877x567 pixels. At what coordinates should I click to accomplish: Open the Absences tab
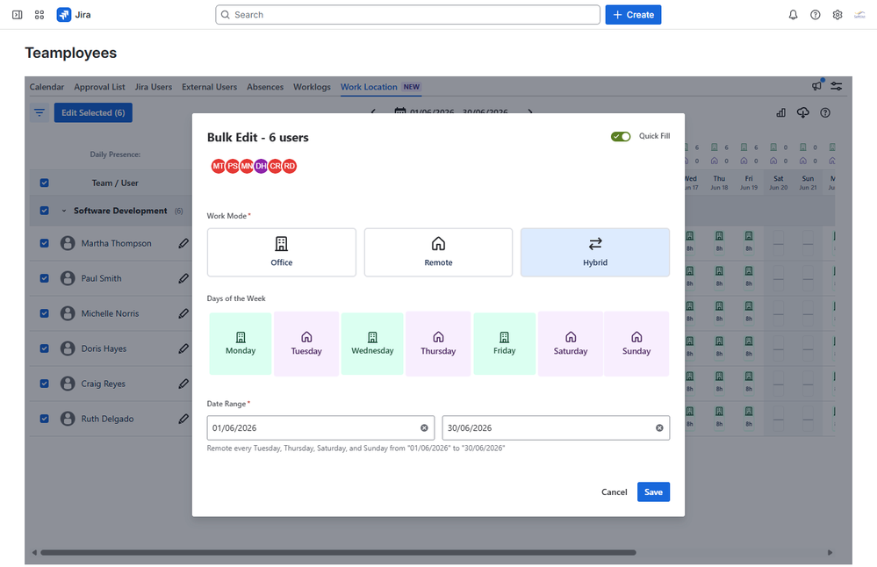(265, 87)
